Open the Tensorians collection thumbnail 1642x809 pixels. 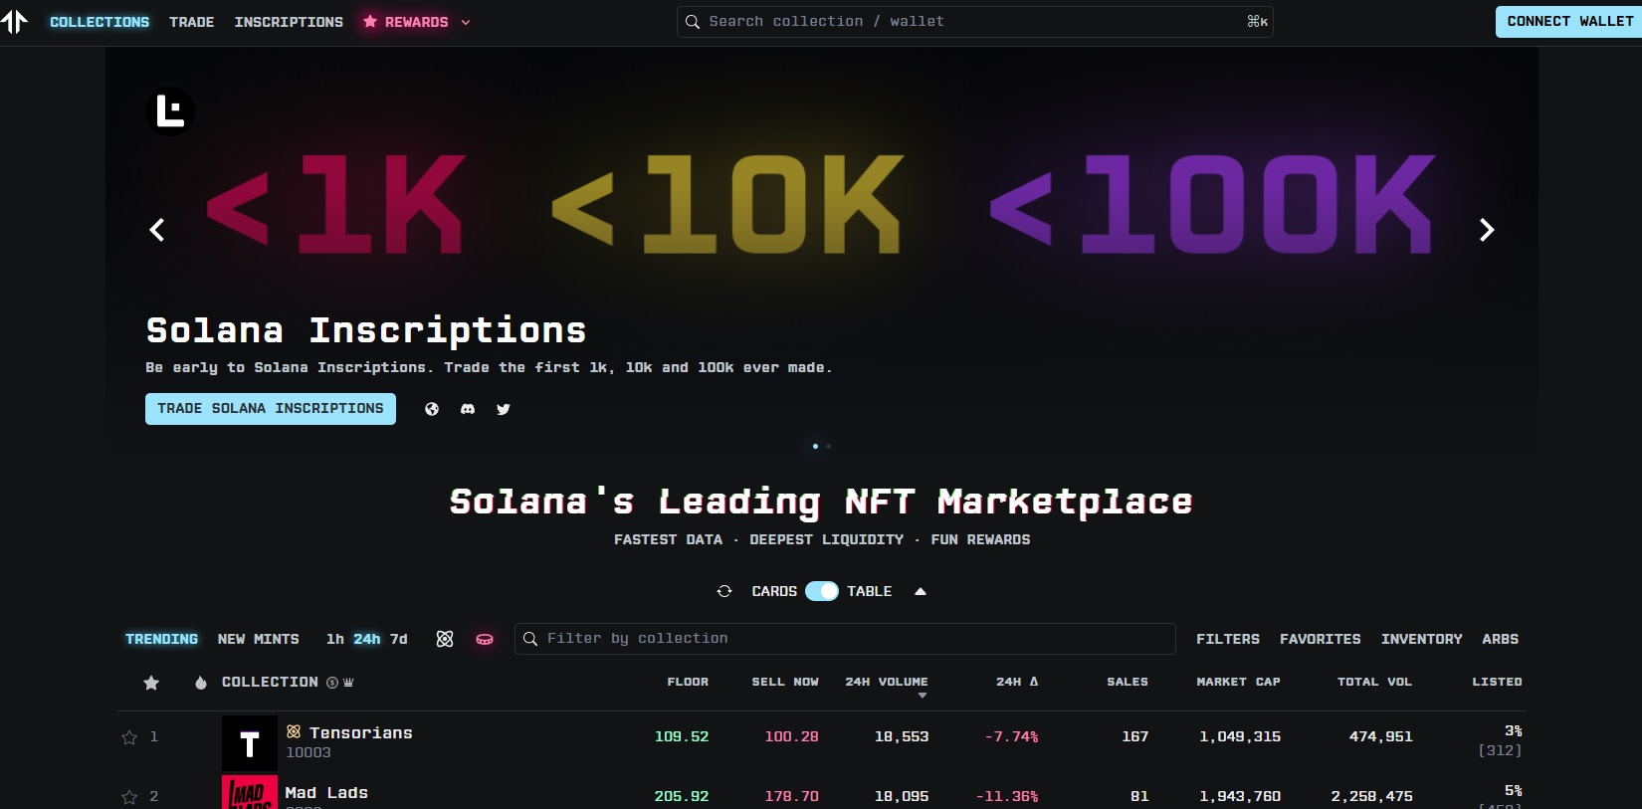pos(250,743)
